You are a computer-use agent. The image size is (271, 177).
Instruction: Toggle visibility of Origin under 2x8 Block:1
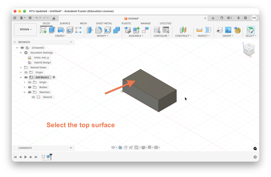click(30, 82)
